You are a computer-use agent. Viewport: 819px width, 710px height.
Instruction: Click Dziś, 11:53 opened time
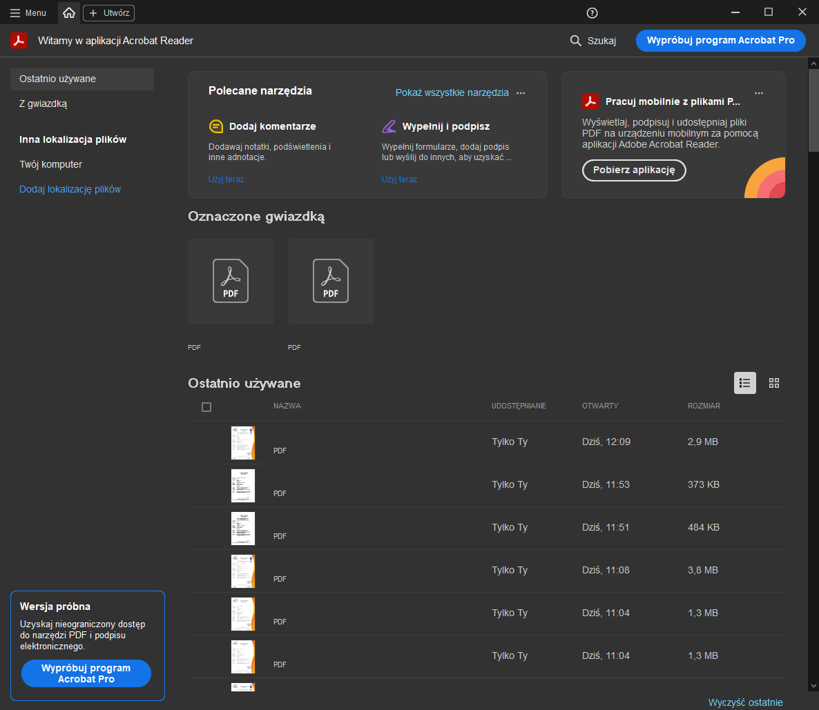(x=606, y=484)
